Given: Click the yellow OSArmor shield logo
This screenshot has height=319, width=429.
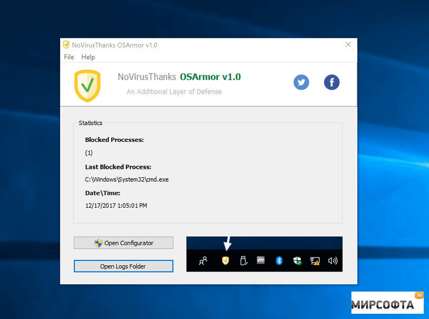Looking at the screenshot, I should point(88,84).
